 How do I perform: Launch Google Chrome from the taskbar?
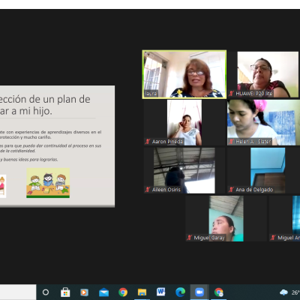click(x=123, y=292)
